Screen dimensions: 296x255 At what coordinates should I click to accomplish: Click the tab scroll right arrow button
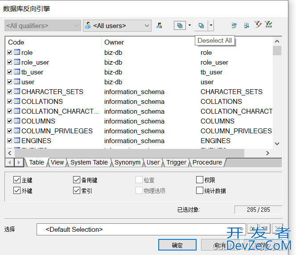click(19, 162)
